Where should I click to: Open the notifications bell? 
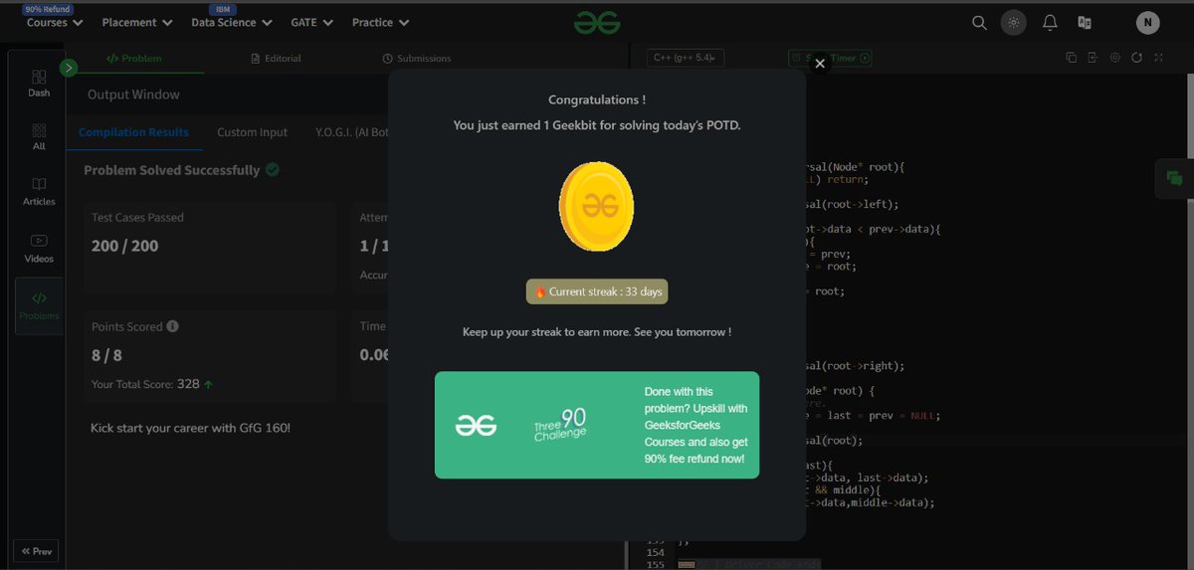click(1050, 23)
